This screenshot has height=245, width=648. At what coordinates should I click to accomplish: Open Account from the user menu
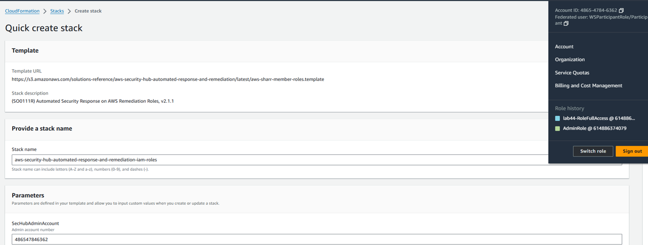coord(564,47)
